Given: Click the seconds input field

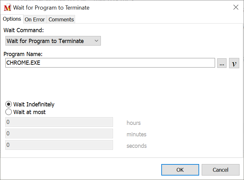Looking at the screenshot, I should click(x=59, y=145).
